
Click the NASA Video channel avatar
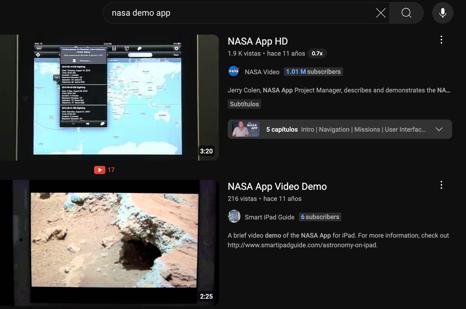[234, 72]
